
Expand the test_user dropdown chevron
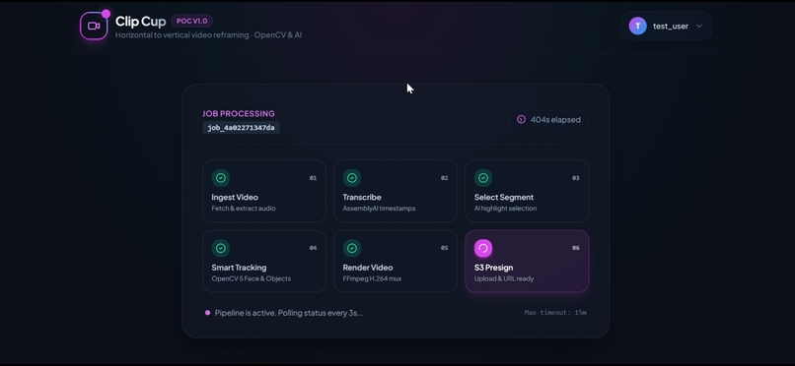pos(698,27)
